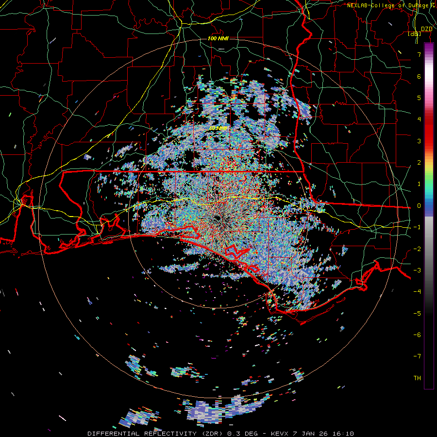Click the scale value "-7" on legend
Image resolution: width=437 pixels, height=437 pixels.
point(417,356)
